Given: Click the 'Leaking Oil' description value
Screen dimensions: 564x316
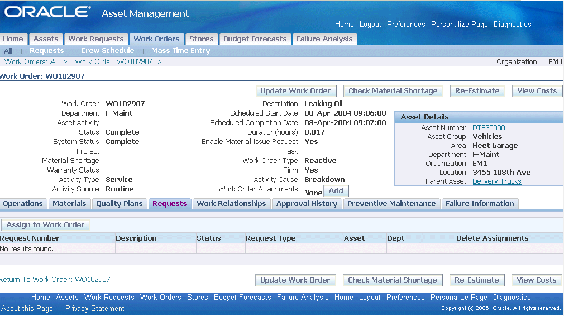Looking at the screenshot, I should click(x=323, y=103).
